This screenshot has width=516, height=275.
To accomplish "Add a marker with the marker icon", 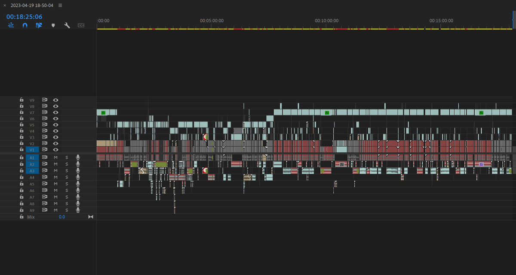I will pos(53,25).
